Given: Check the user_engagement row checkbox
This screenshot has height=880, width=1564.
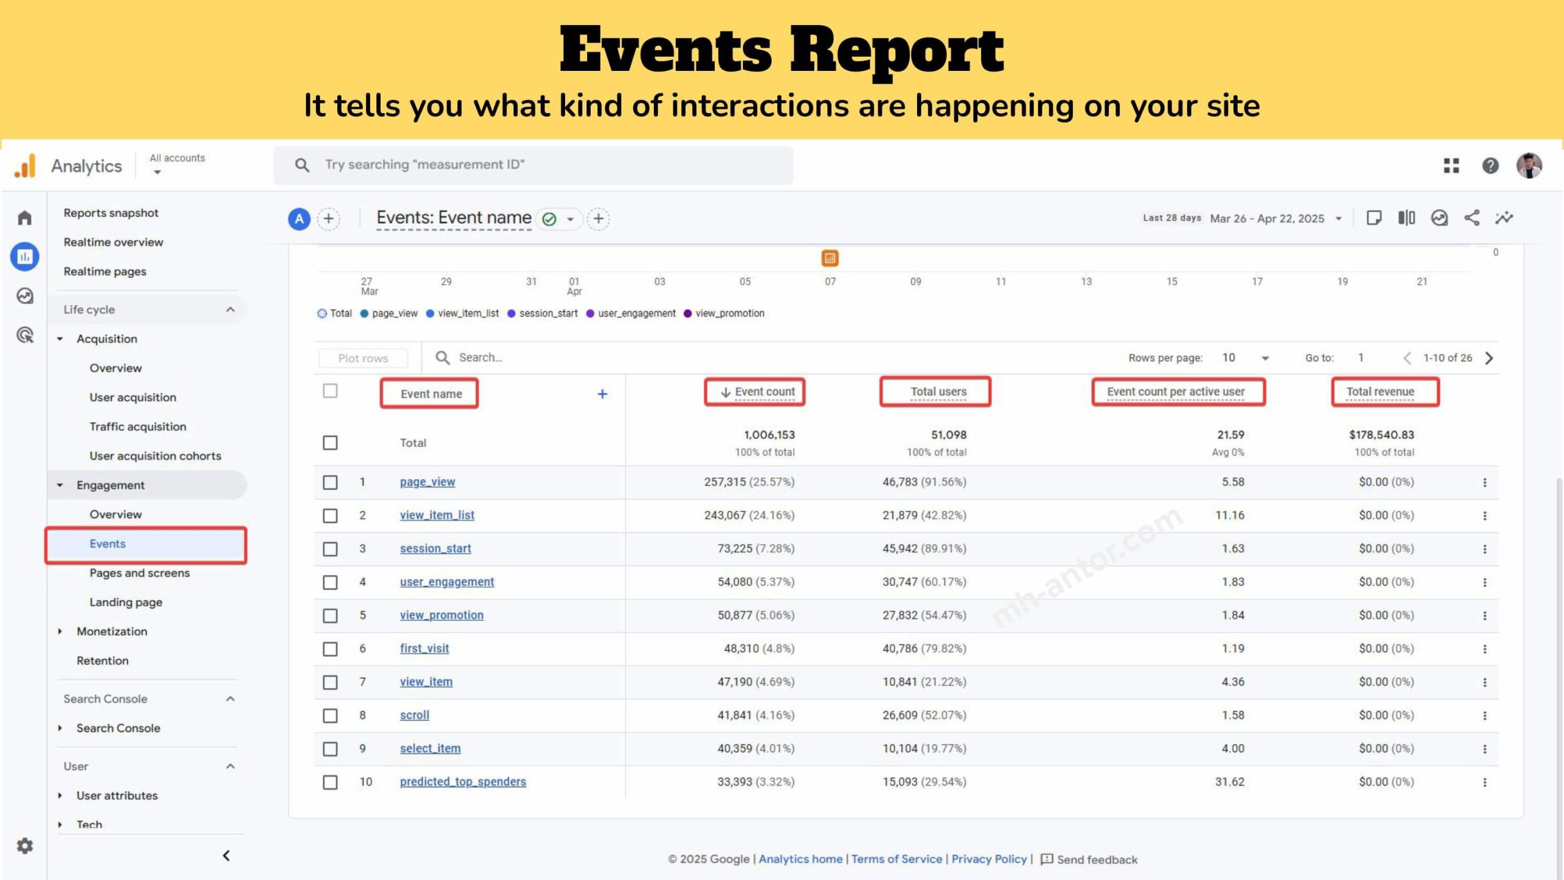Looking at the screenshot, I should click(x=330, y=582).
